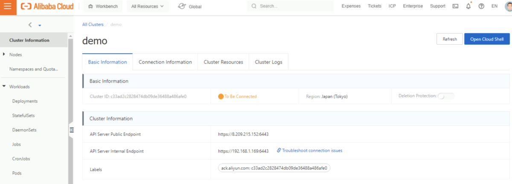Open the Expenses menu
This screenshot has width=512, height=184.
click(x=351, y=6)
